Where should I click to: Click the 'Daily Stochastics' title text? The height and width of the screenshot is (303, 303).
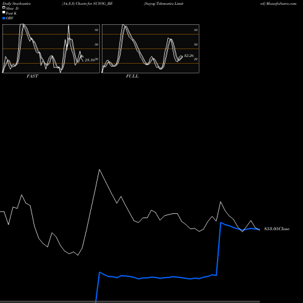[x=16, y=4]
